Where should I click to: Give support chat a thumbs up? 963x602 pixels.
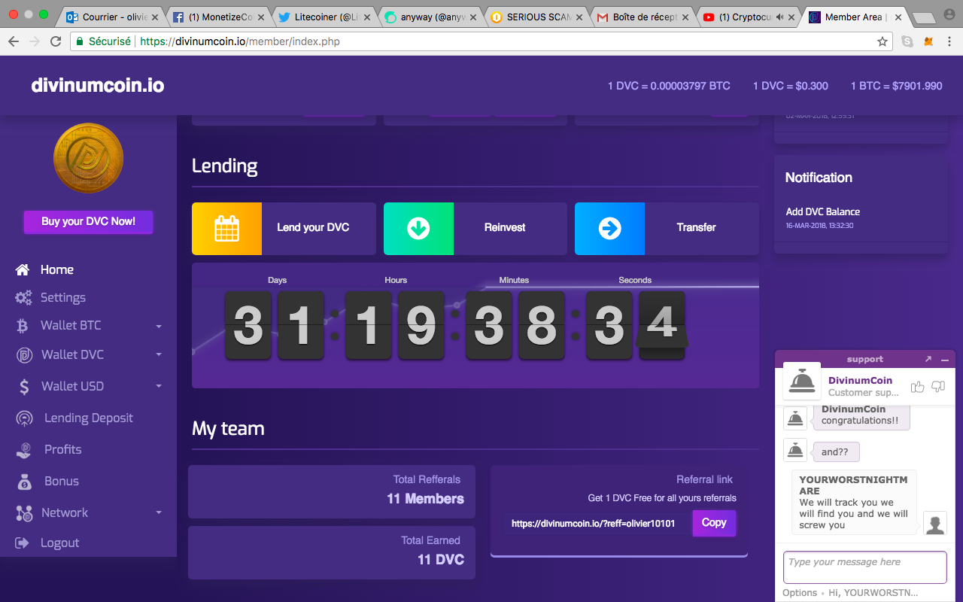917,387
